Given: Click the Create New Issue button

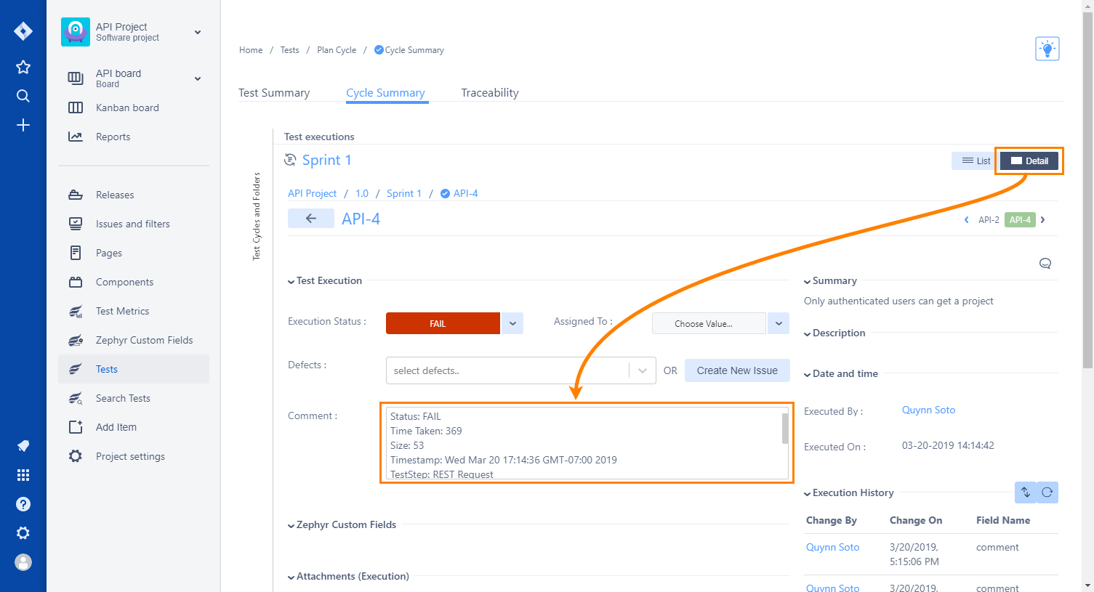Looking at the screenshot, I should [x=737, y=370].
